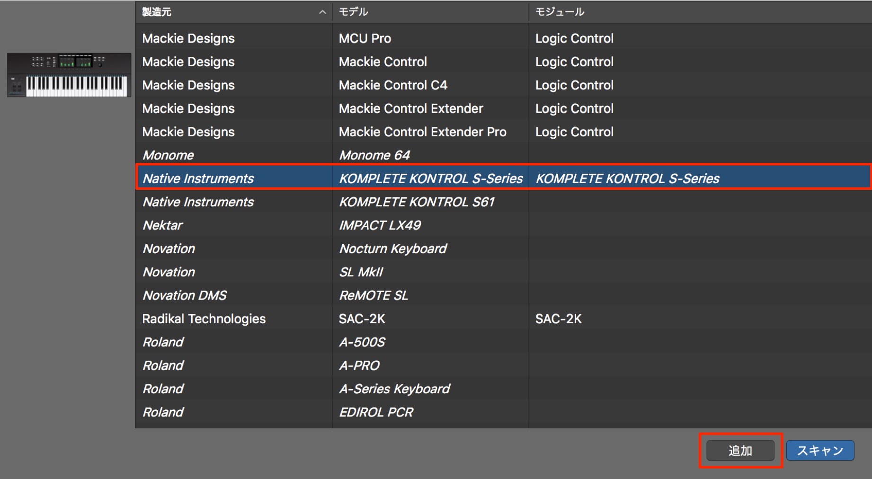Select the KOMPLETE KONTROL S61 row
This screenshot has height=479, width=872.
[x=504, y=202]
